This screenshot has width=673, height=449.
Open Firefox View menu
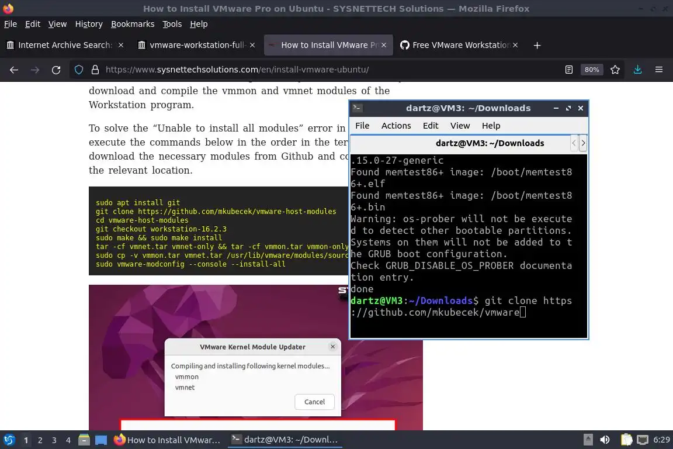(57, 24)
